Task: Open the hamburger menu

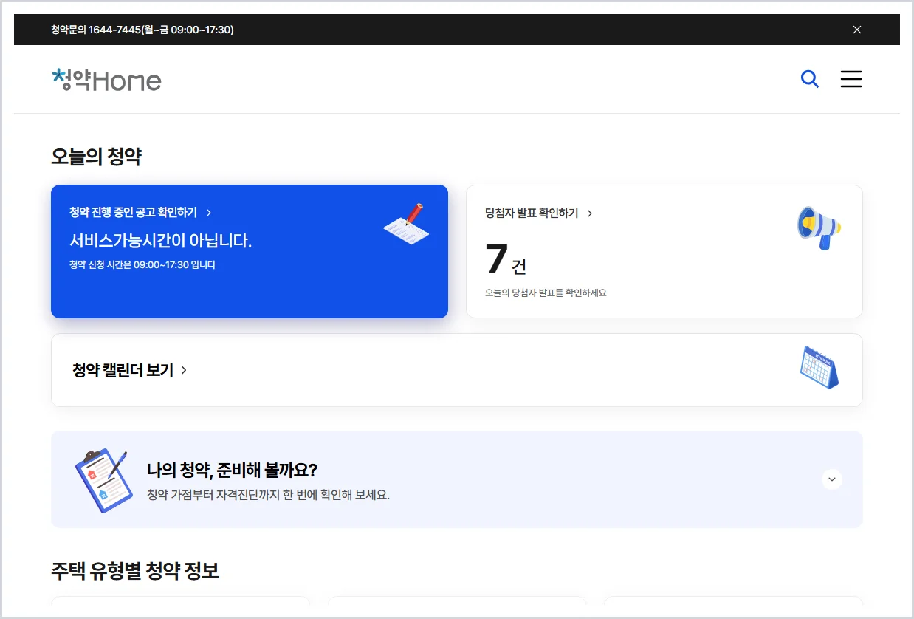Action: coord(851,79)
